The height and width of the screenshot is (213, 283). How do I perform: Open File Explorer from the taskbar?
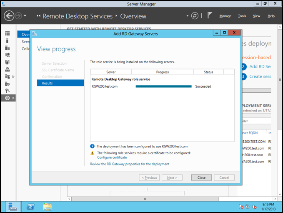point(48,206)
